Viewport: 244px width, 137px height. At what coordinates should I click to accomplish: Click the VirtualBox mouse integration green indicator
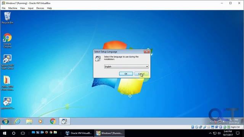[x=225, y=127]
